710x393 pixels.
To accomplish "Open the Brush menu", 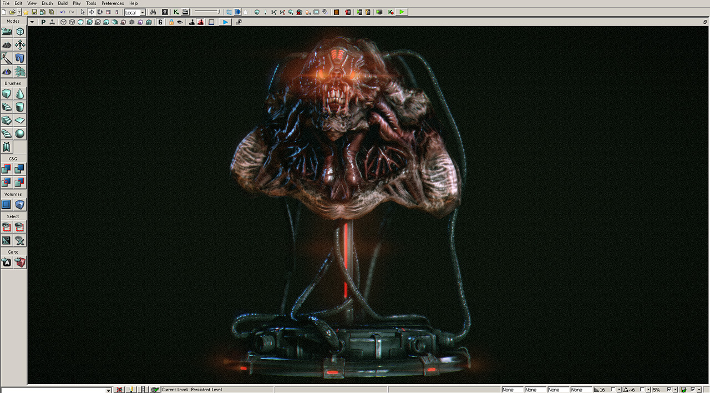I will coord(47,3).
